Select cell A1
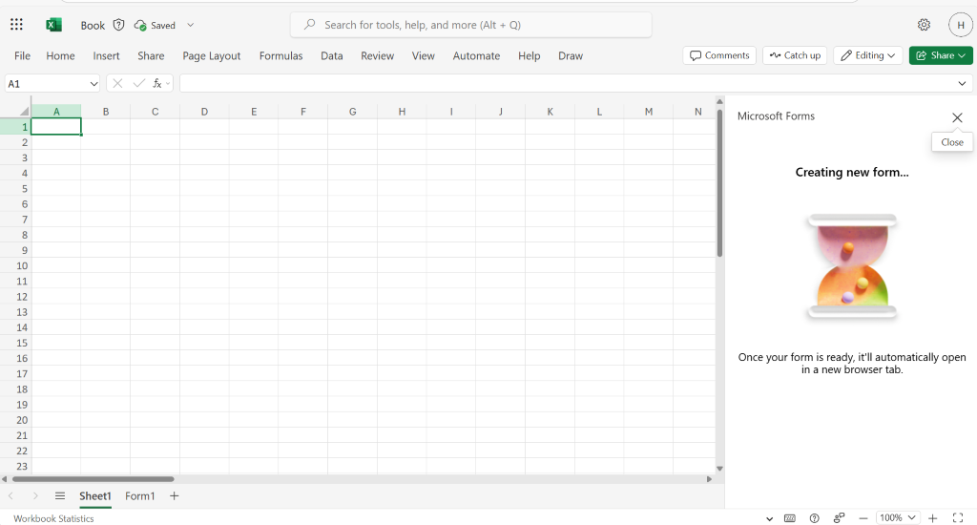 tap(56, 127)
